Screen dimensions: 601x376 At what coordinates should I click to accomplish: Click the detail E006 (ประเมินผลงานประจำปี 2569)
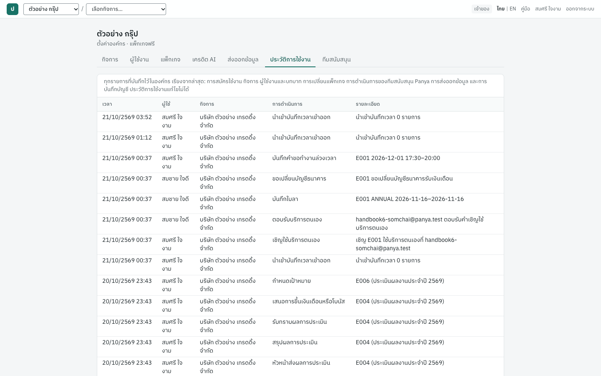(400, 281)
